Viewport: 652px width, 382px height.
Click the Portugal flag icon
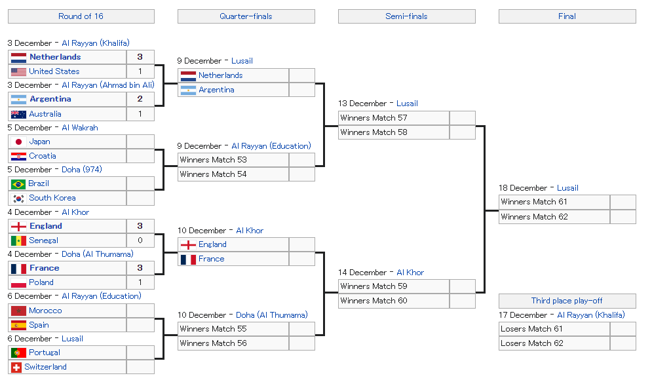18,353
